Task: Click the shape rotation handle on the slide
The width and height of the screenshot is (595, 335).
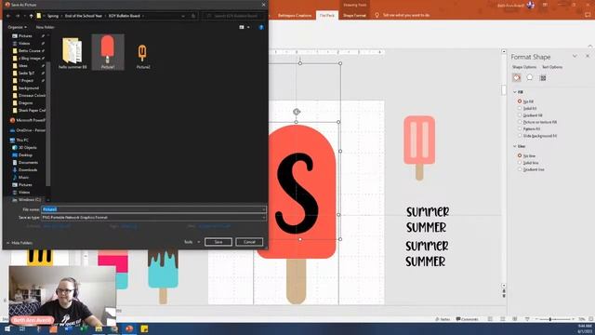Action: click(x=297, y=112)
